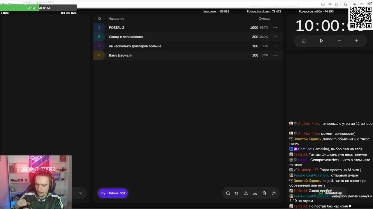Click the export upload icon
The width and height of the screenshot is (373, 209).
[246, 193]
